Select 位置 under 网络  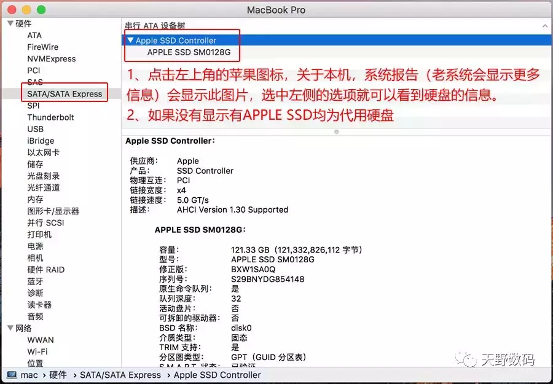(35, 363)
